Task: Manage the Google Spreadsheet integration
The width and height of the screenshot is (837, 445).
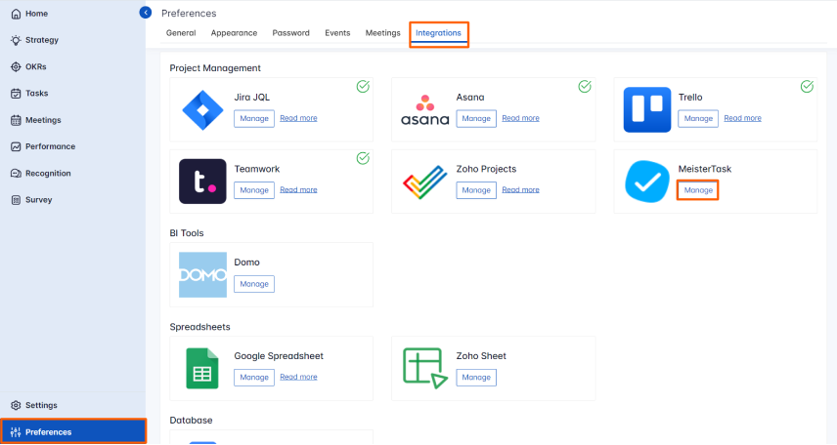Action: [x=254, y=378]
